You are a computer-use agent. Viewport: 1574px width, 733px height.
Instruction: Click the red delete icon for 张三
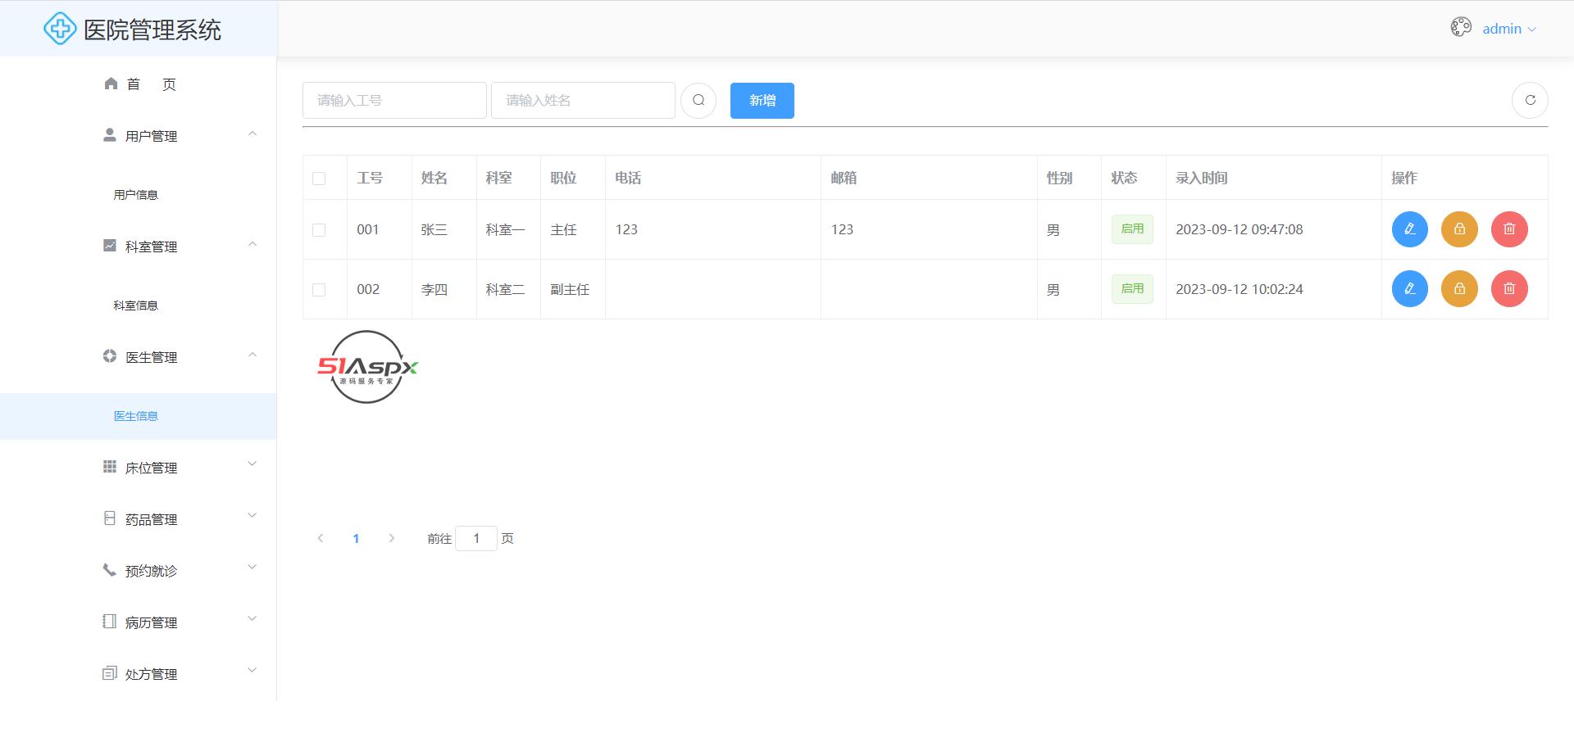pyautogui.click(x=1509, y=229)
